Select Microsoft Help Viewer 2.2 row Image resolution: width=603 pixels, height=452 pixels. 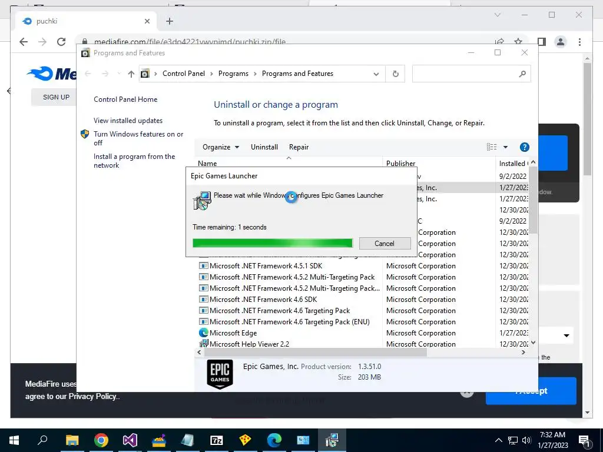249,344
